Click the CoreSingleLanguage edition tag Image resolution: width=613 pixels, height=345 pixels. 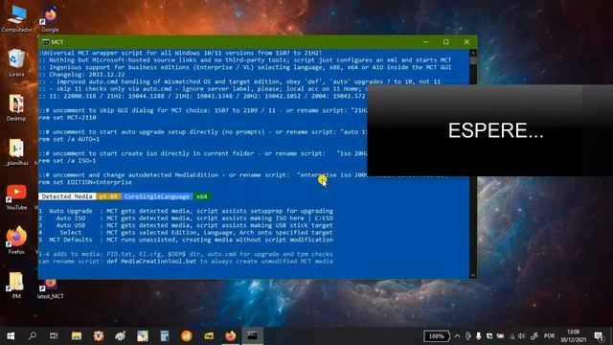point(157,196)
